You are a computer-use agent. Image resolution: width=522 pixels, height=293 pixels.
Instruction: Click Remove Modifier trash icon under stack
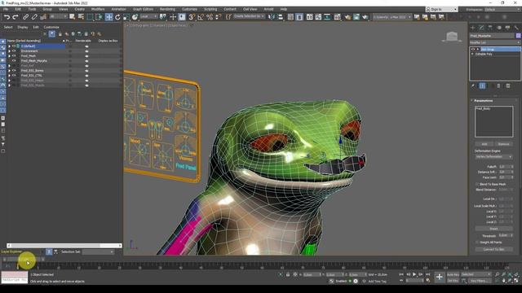[x=498, y=85]
